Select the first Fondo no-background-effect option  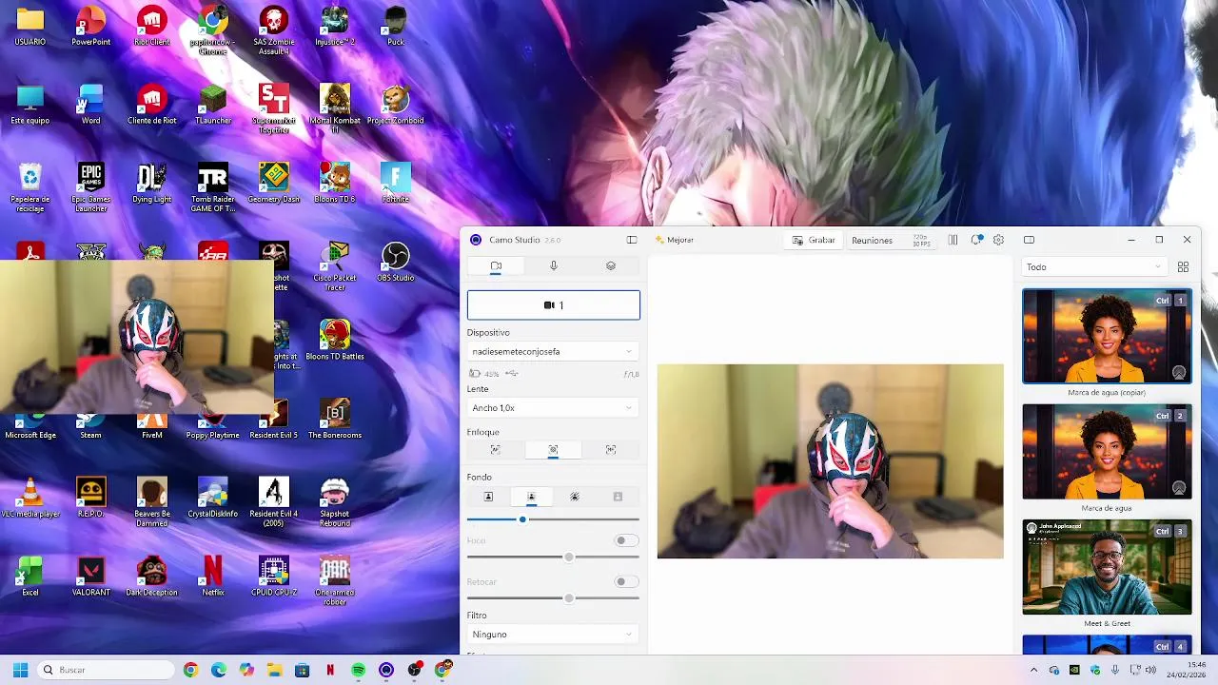tap(488, 497)
